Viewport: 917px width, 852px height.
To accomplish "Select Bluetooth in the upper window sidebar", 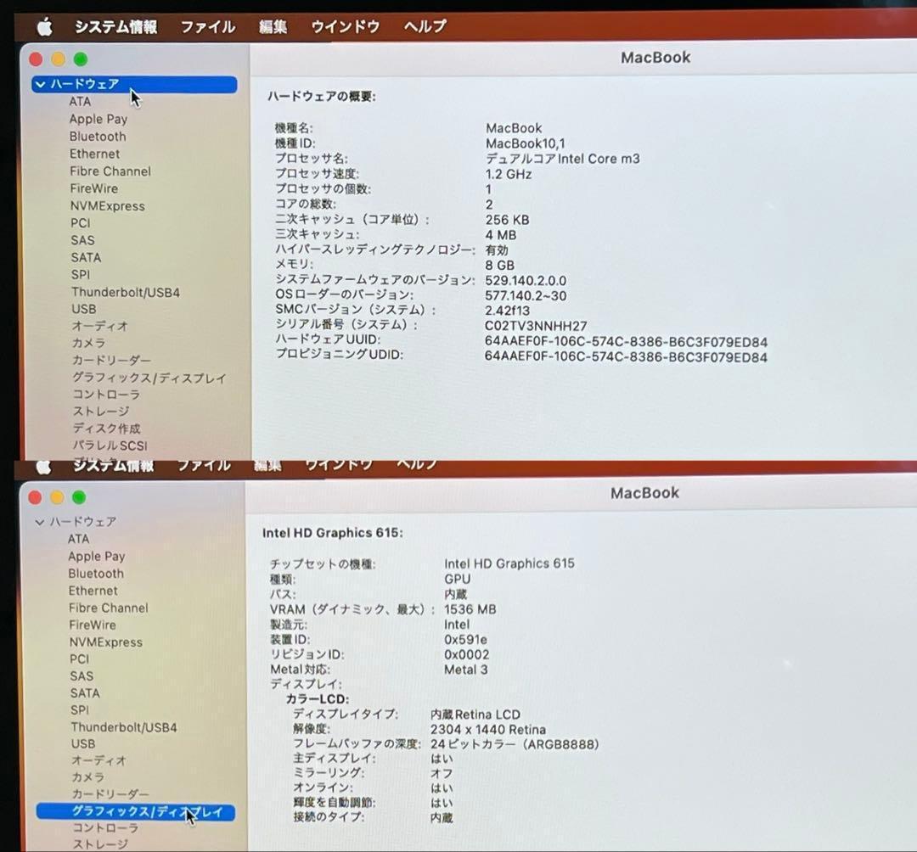I will (98, 137).
